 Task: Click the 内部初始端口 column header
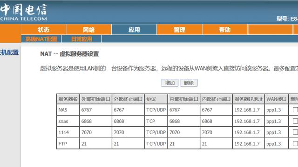tap(184, 99)
